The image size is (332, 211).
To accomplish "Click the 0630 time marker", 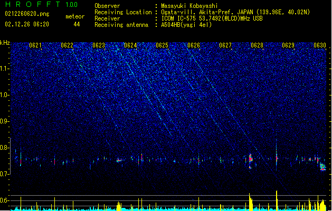I will [x=320, y=45].
